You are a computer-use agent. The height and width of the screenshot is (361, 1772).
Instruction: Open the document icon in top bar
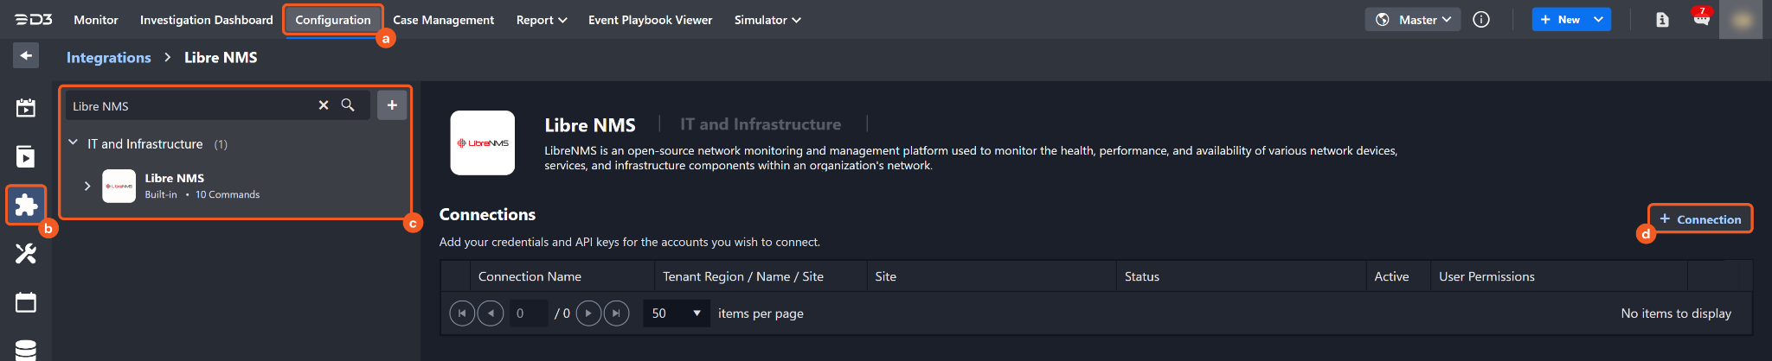click(1662, 20)
